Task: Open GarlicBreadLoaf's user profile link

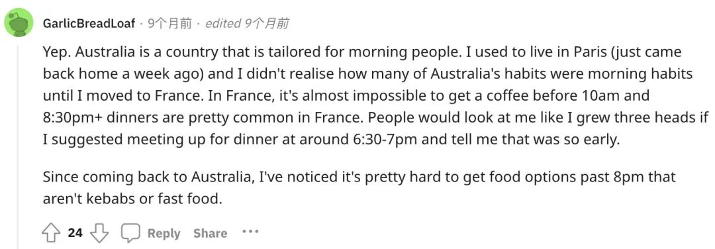Action: pyautogui.click(x=89, y=23)
